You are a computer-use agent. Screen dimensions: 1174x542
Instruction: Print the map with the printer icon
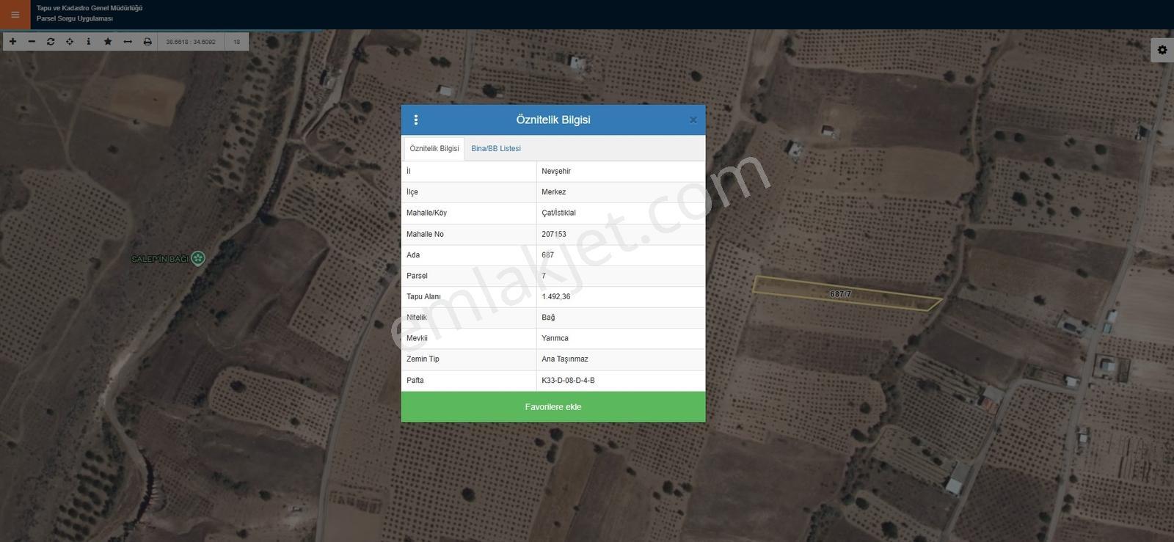[147, 42]
